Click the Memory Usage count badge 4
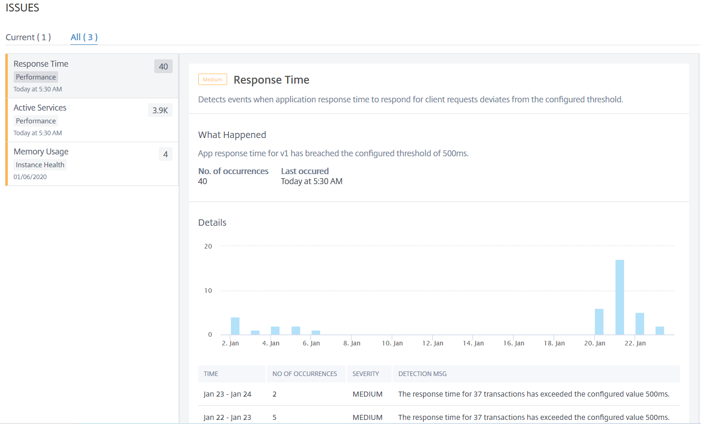Viewport: 701px width, 424px height. [166, 154]
